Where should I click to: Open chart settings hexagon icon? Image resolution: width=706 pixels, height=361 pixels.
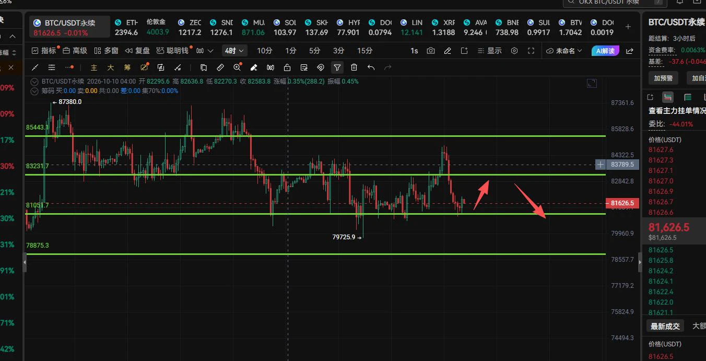514,51
